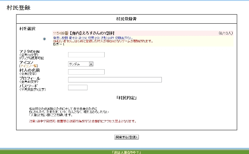Select the village 115489 radio button

tap(44, 39)
